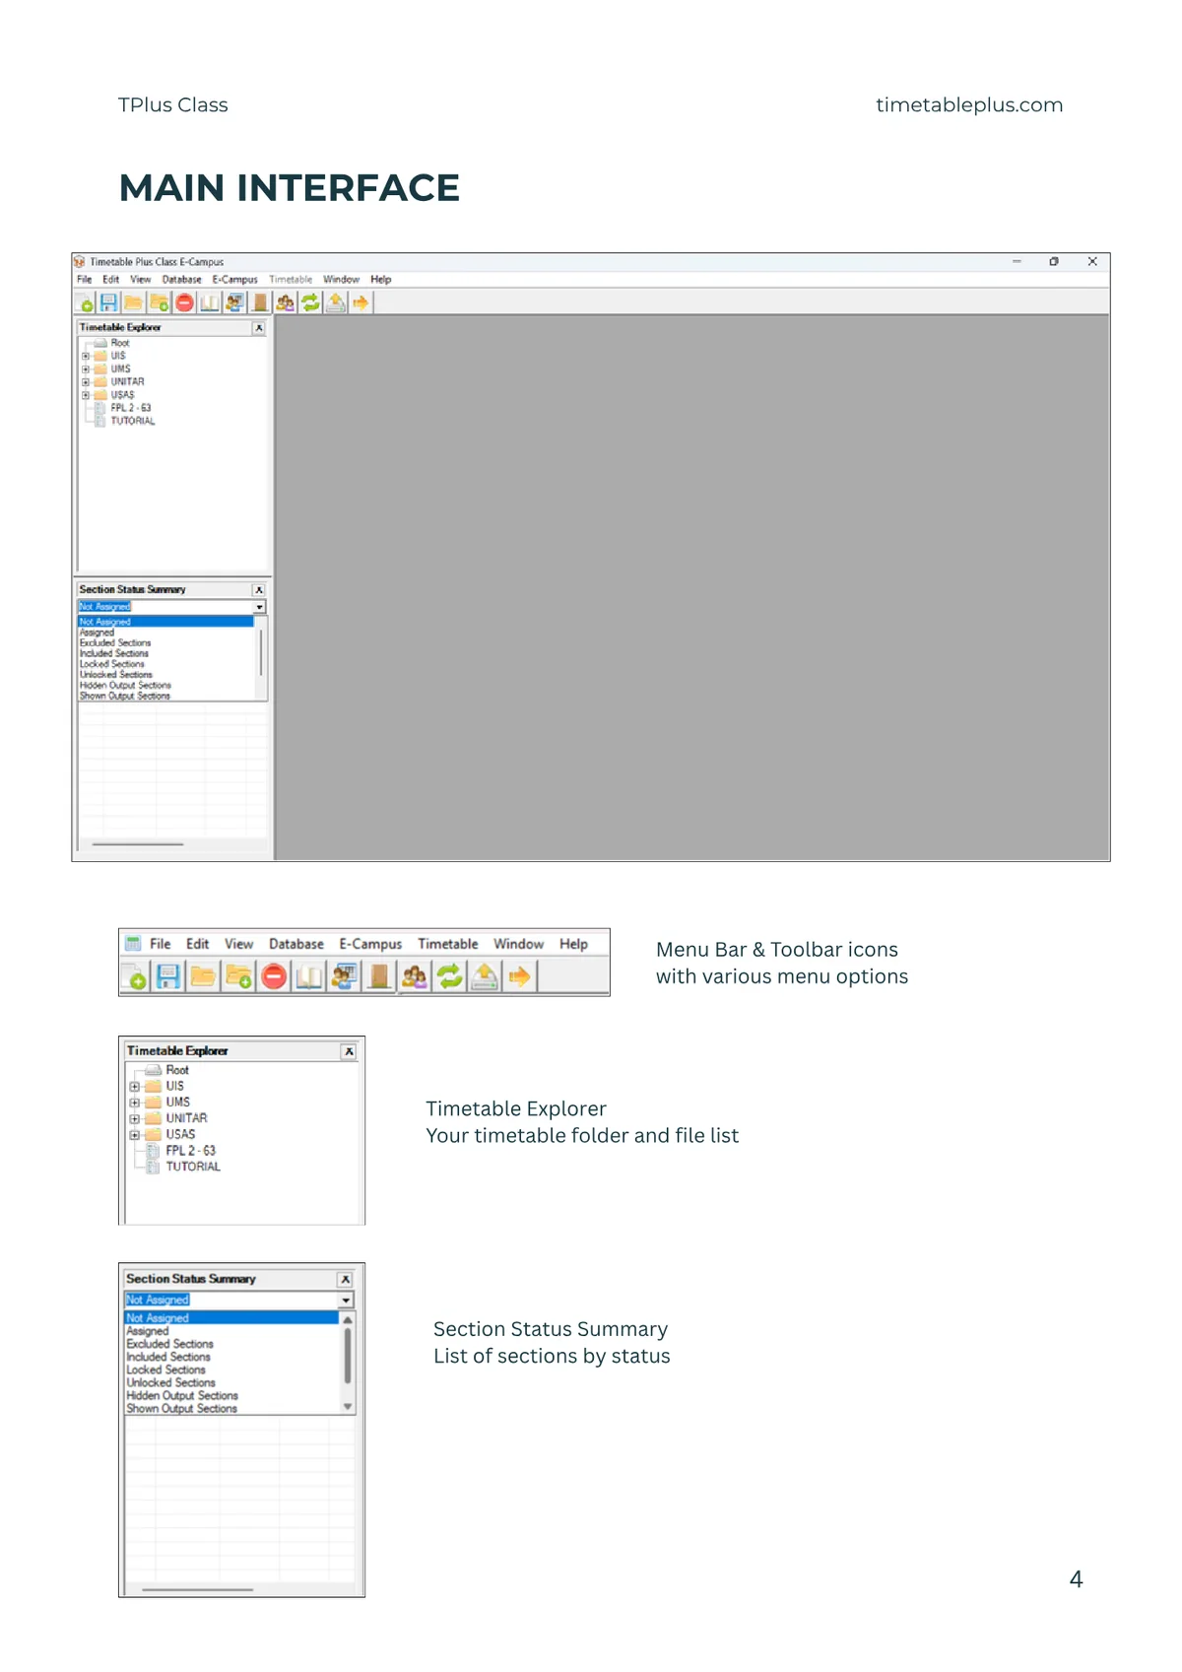
Task: Click the list scrollbar down arrow in the enlarged status closeup
Action: (347, 1407)
